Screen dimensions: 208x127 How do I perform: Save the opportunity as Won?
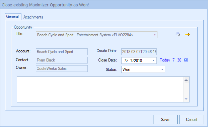[x=165, y=120]
